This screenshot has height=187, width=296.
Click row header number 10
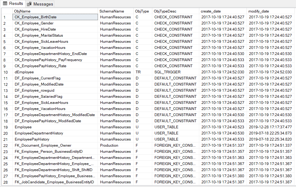pos(7,72)
